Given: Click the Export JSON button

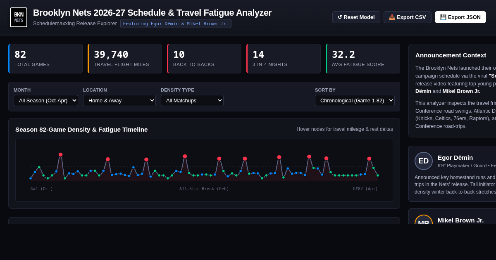Looking at the screenshot, I should pyautogui.click(x=460, y=17).
